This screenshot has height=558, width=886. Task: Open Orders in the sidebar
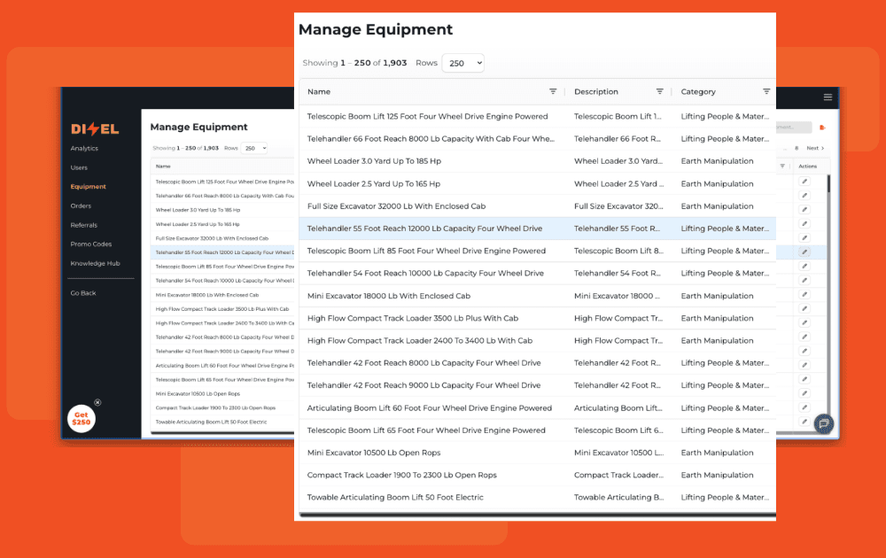[x=81, y=206]
